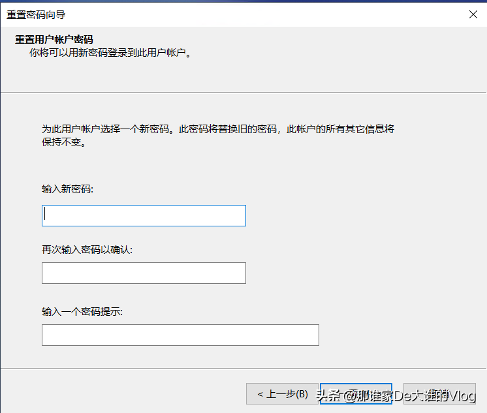487x413 pixels.
Task: Focus the 输入新密码 field
Action: [144, 215]
